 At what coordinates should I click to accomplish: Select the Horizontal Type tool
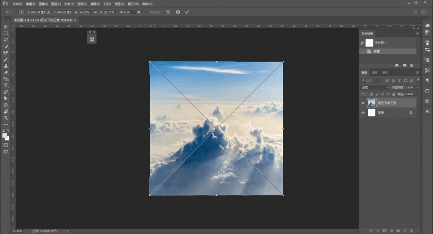[6, 85]
